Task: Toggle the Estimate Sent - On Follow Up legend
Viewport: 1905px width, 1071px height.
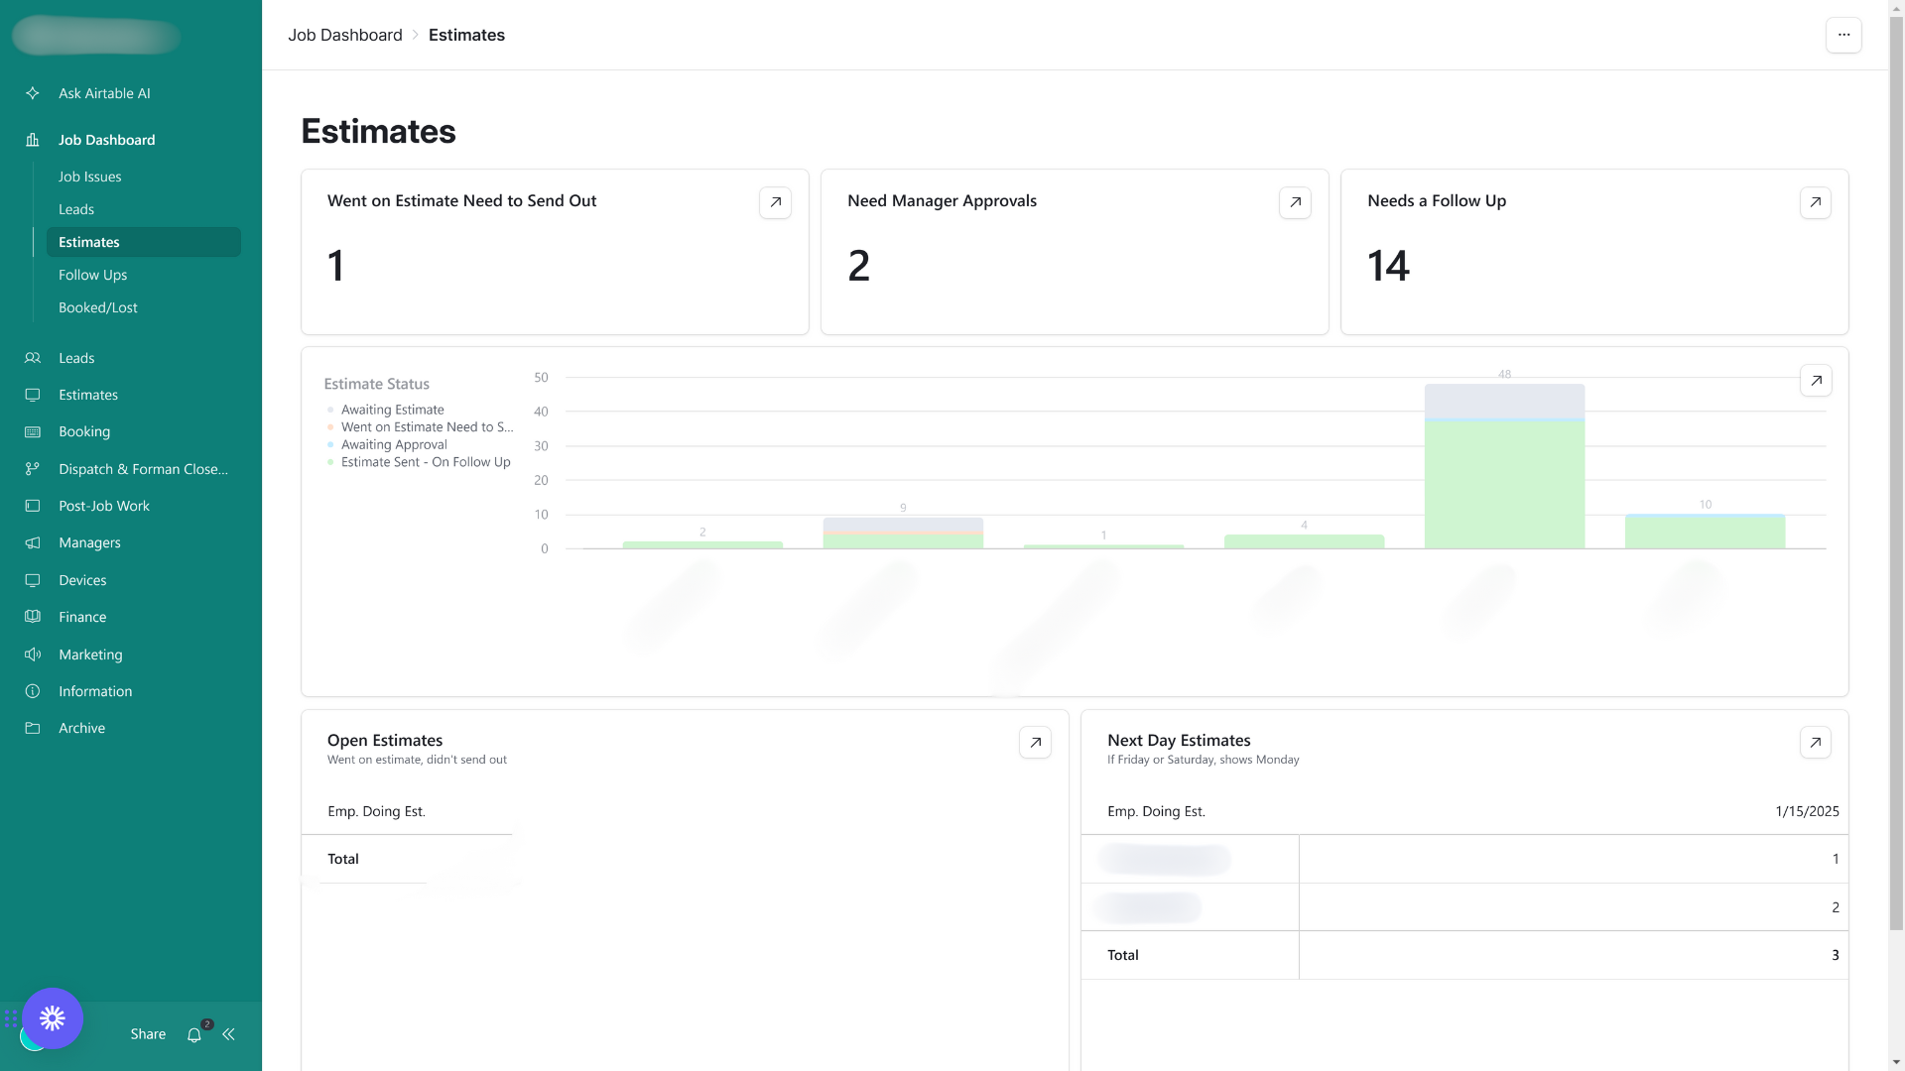Action: (425, 462)
